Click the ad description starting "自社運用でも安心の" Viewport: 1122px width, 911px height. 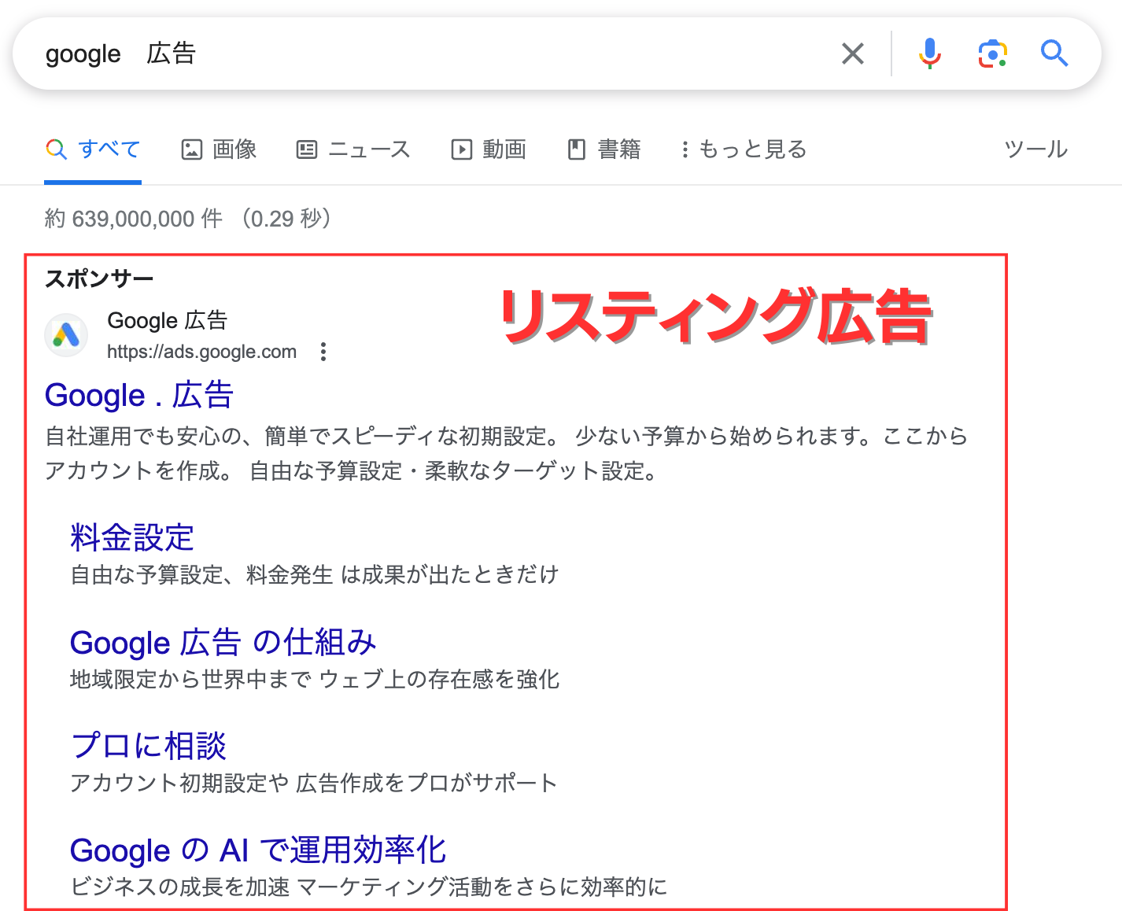tap(507, 453)
